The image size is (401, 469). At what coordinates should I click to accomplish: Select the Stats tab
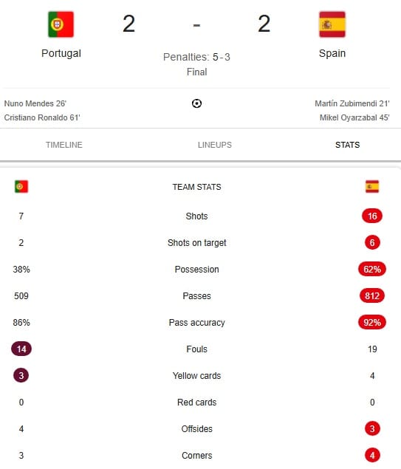point(348,145)
